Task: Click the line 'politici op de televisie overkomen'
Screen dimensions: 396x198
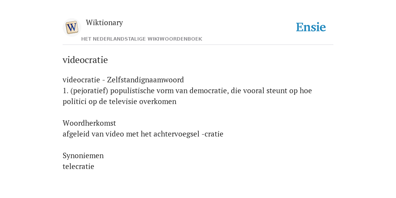Action: click(119, 102)
